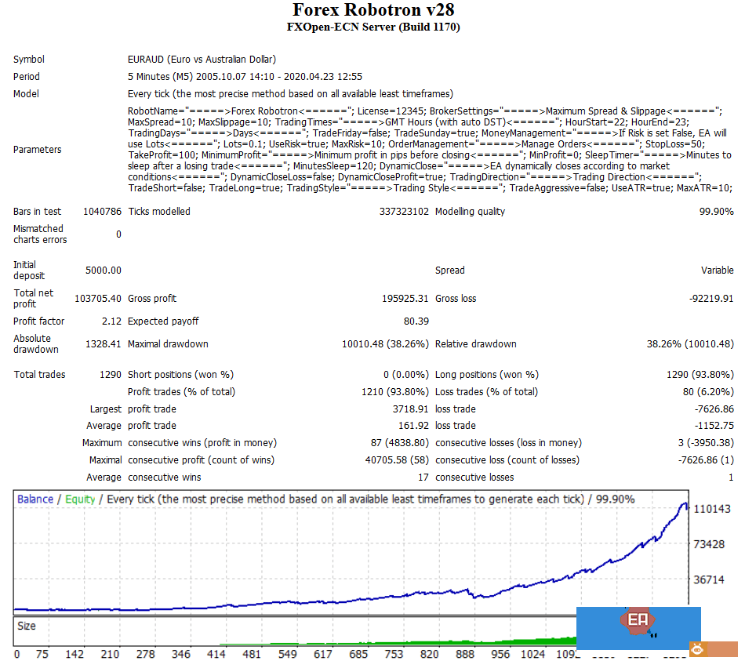Select the 'Model' row label

(26, 93)
